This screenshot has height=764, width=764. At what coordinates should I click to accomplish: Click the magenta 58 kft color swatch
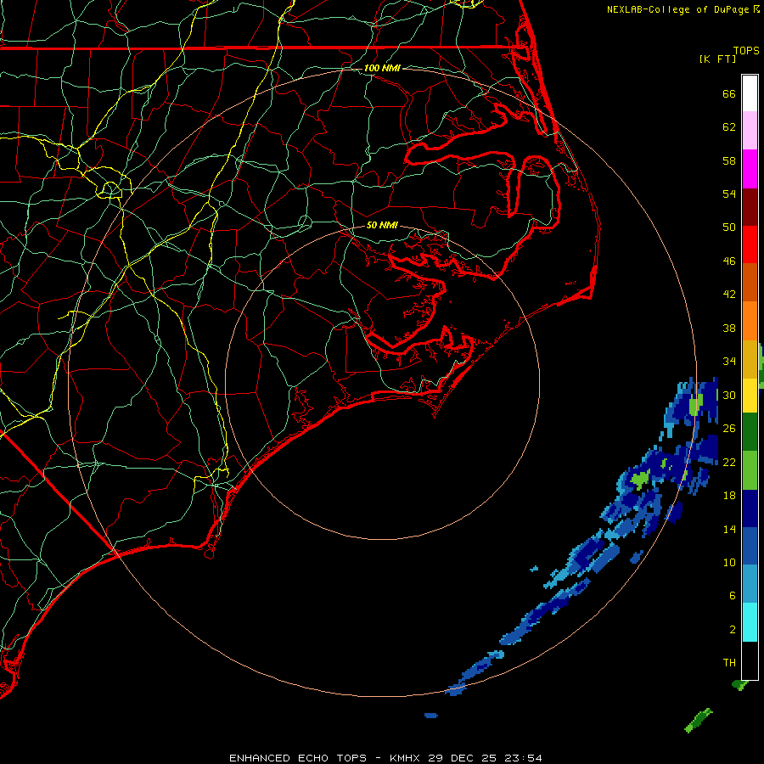pyautogui.click(x=750, y=169)
